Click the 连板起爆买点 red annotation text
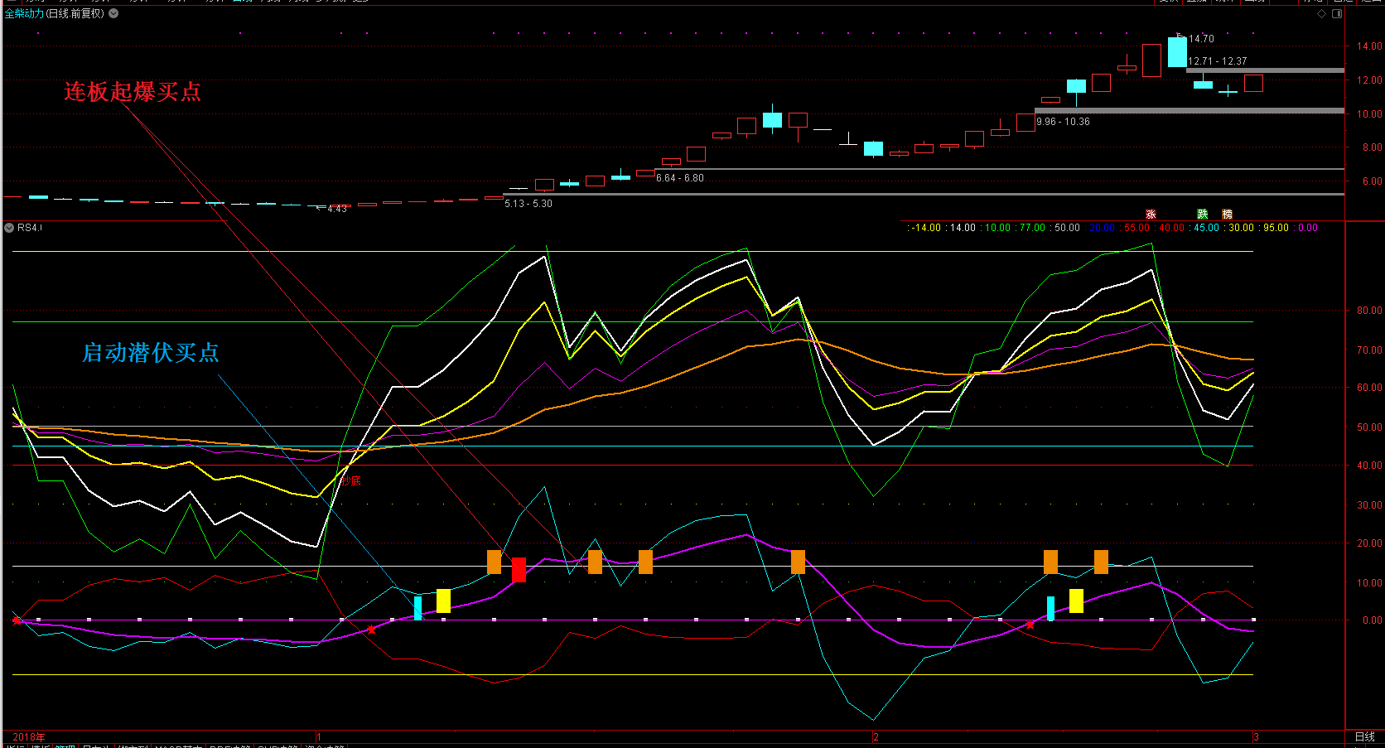This screenshot has width=1385, height=748. [x=133, y=92]
